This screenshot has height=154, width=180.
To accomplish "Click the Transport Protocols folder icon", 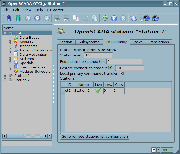I will coord(16,50).
